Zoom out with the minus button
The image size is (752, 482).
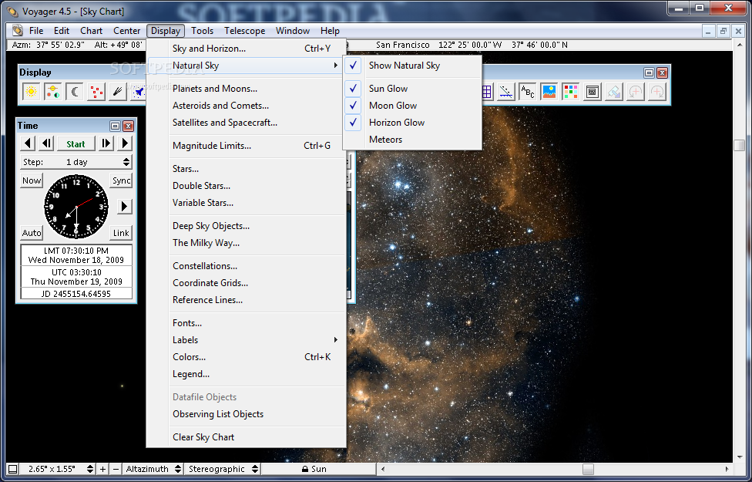click(115, 469)
